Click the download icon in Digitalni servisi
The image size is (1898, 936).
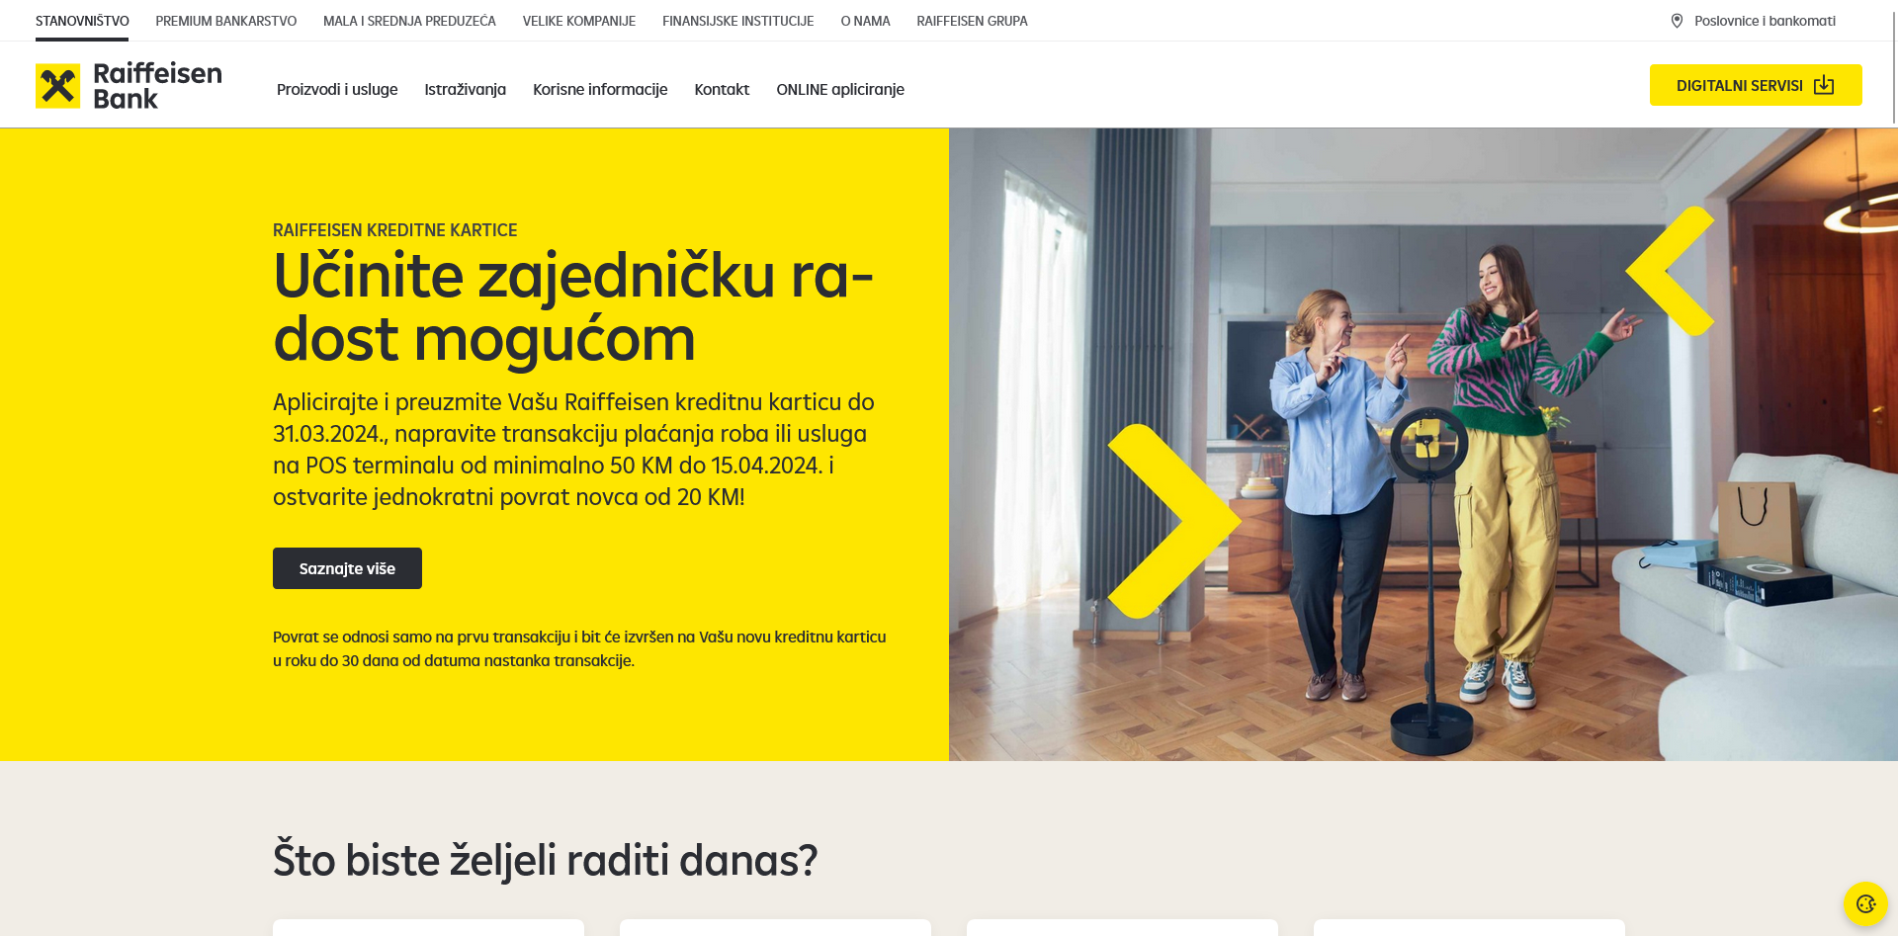pos(1824,85)
